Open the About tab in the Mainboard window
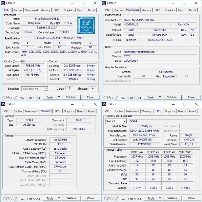This screenshot has height=202, width=202. click(192, 10)
